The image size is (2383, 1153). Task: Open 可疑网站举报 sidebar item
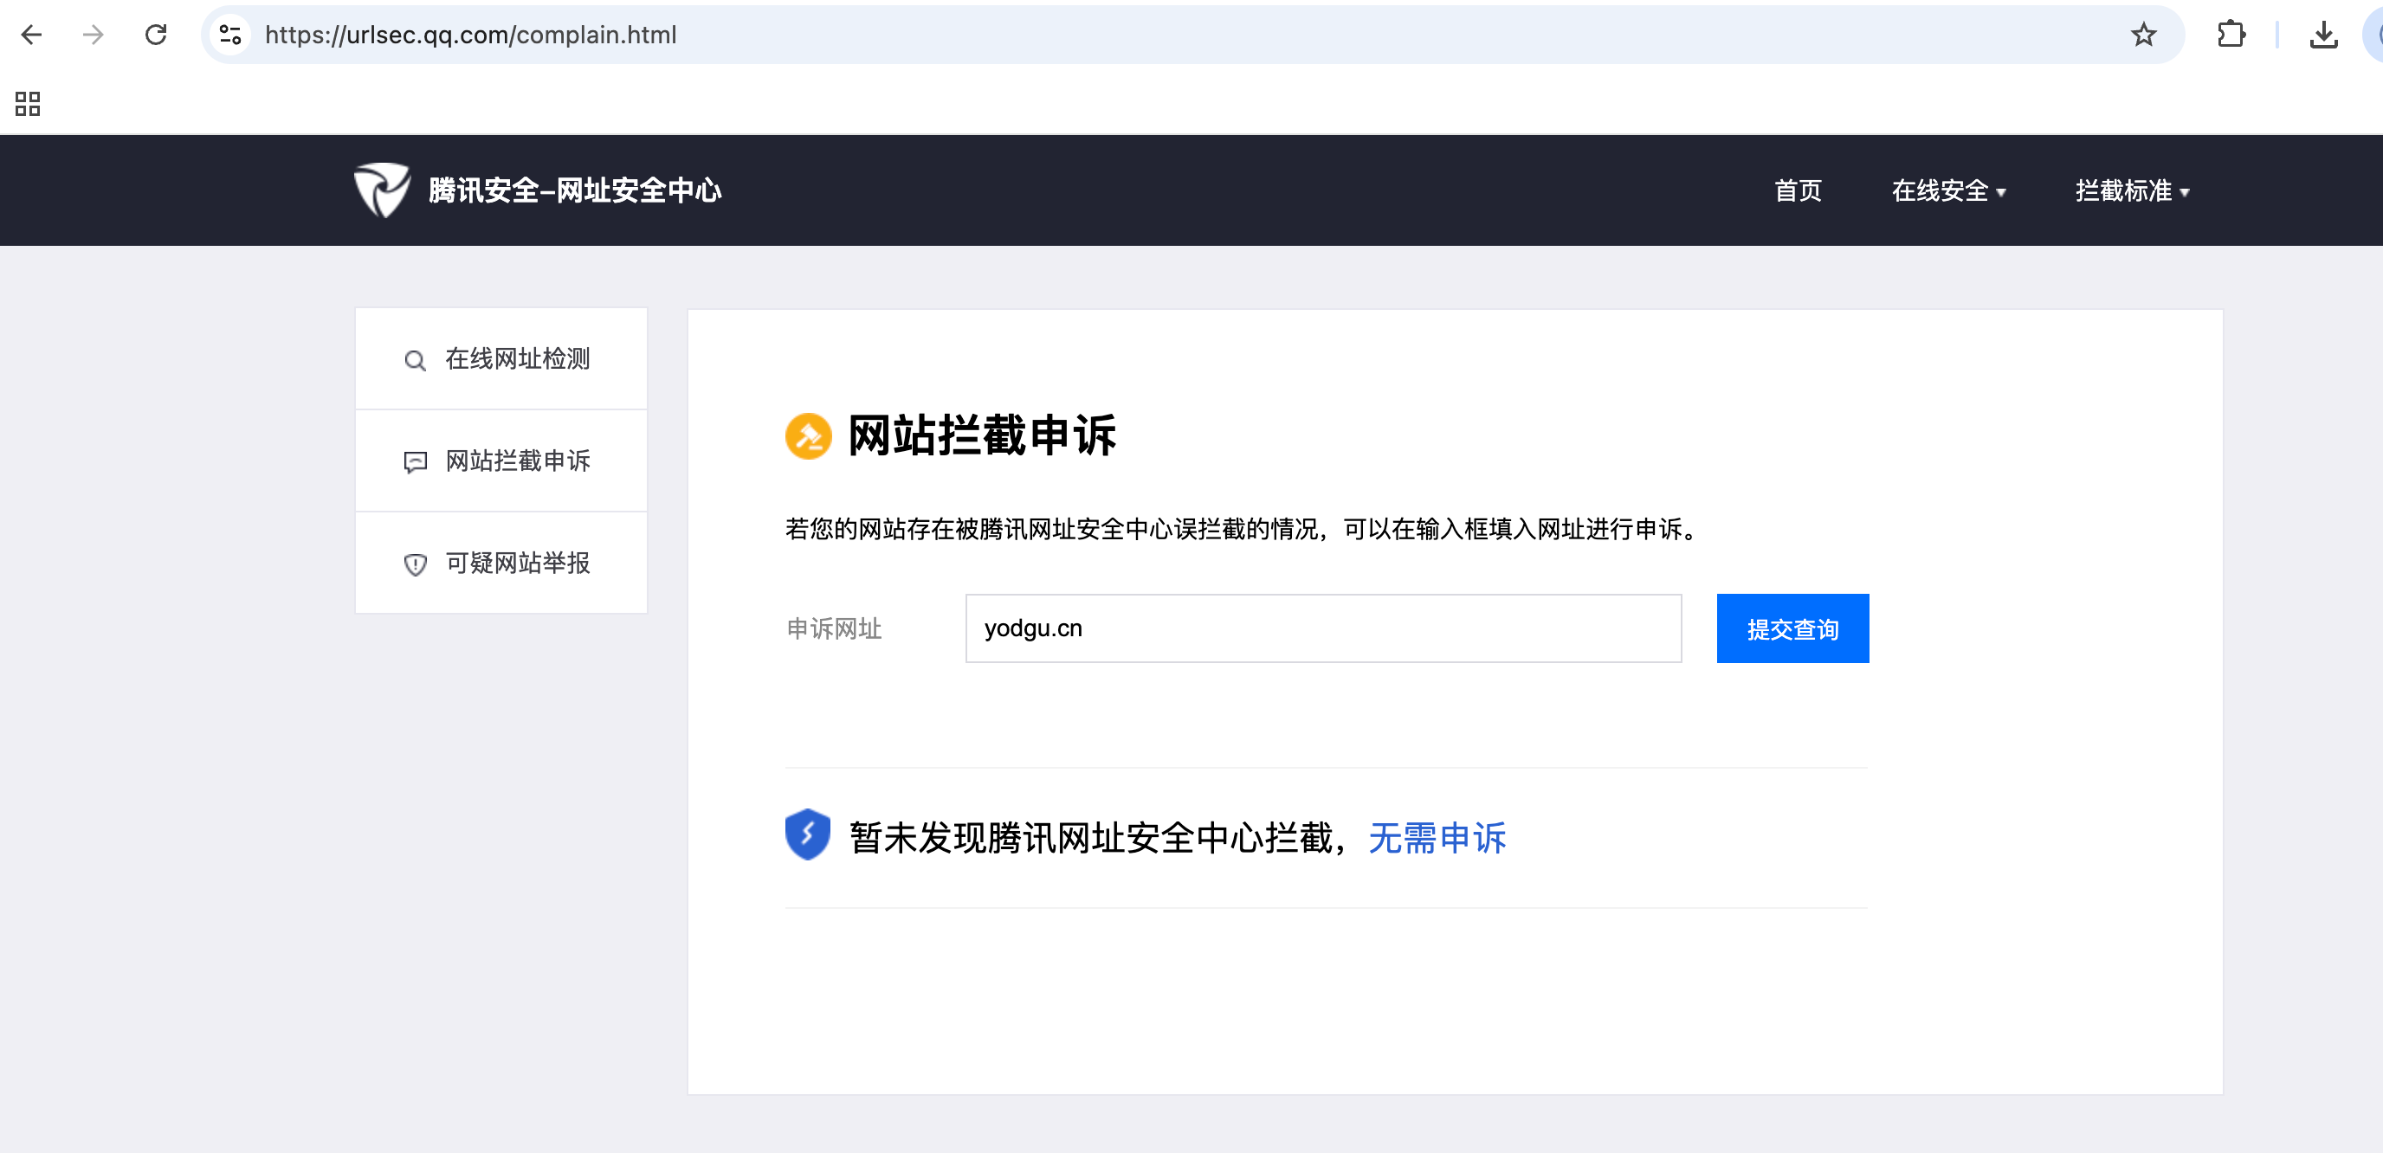500,564
